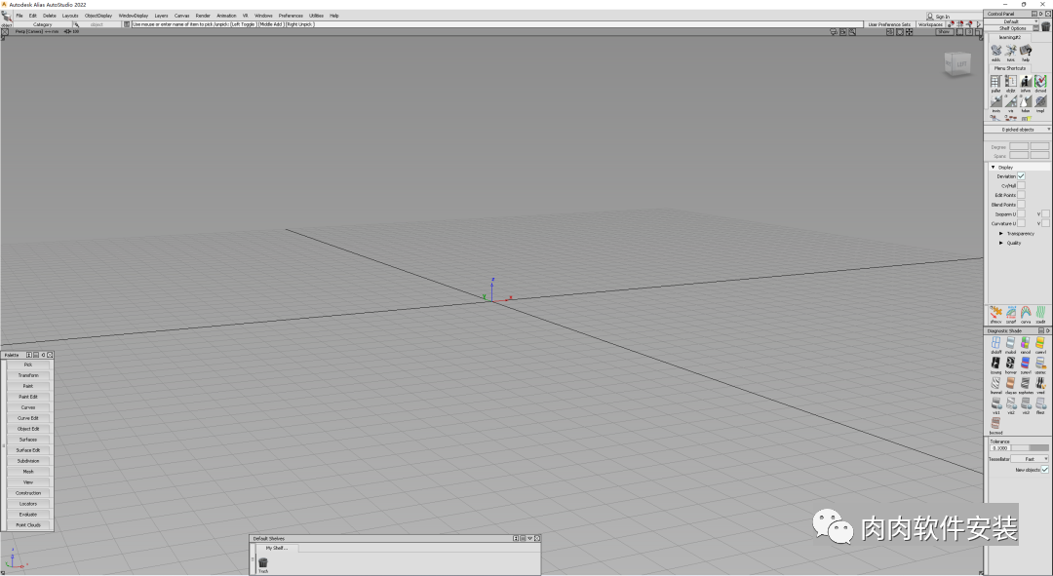Viewport: 1053px width, 576px height.
Task: Click the Show button in view title bar
Action: [x=944, y=31]
